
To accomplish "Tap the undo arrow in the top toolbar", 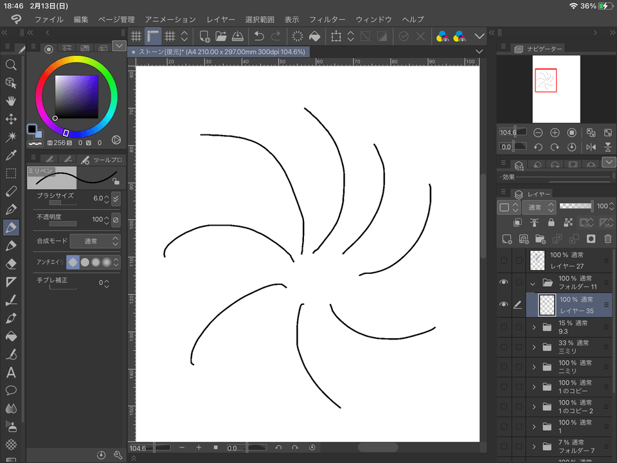I will (260, 37).
